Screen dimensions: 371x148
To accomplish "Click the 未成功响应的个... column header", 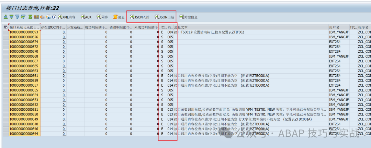I will click(x=147, y=27).
